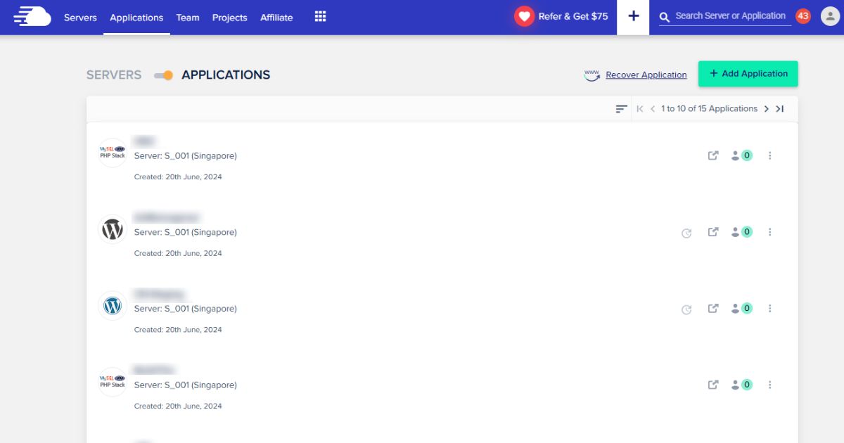Click the heart Refer & Get $75 icon

(524, 17)
